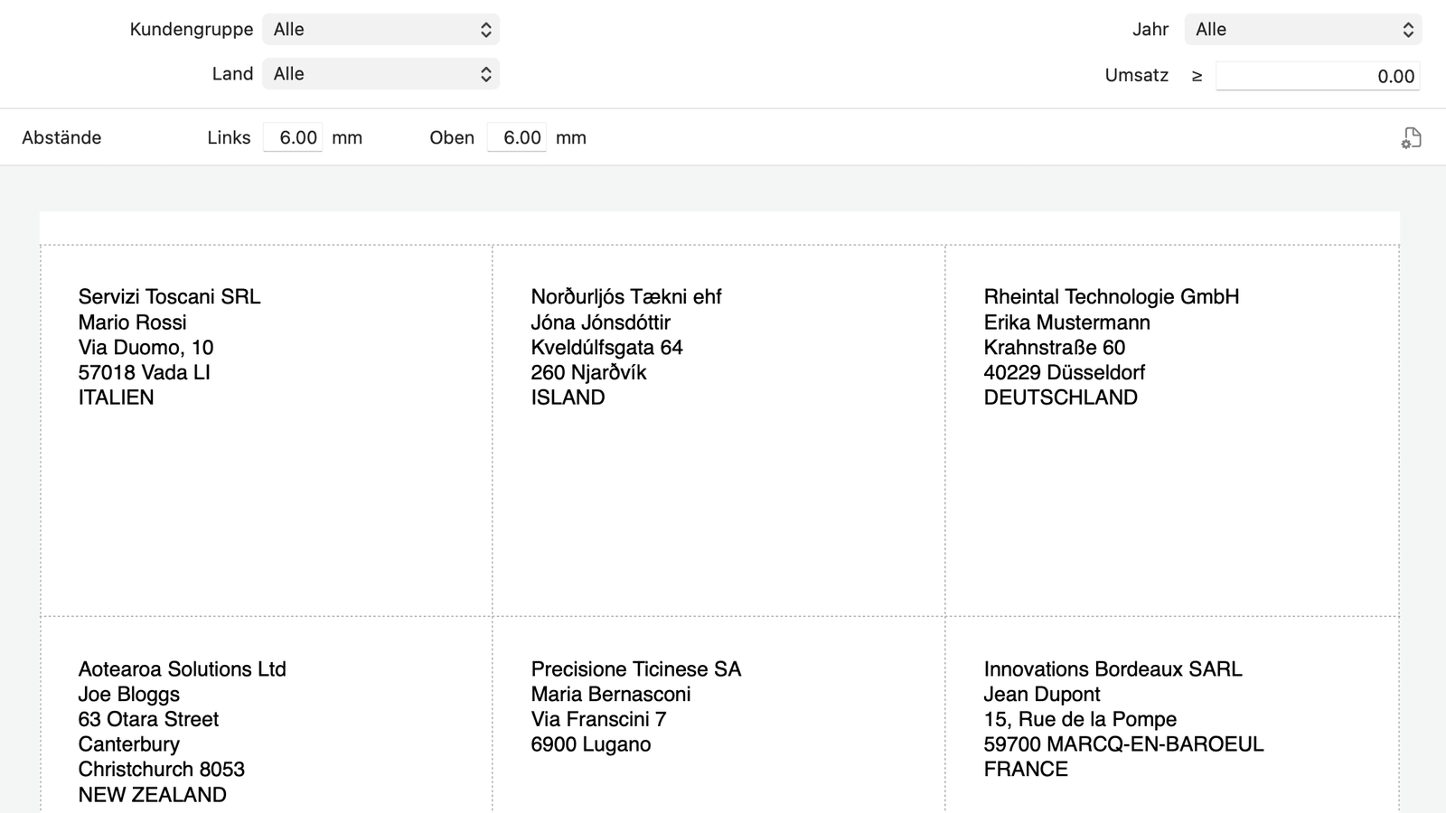The image size is (1446, 813).
Task: Click the Kundengruppe text label
Action: coord(191,30)
